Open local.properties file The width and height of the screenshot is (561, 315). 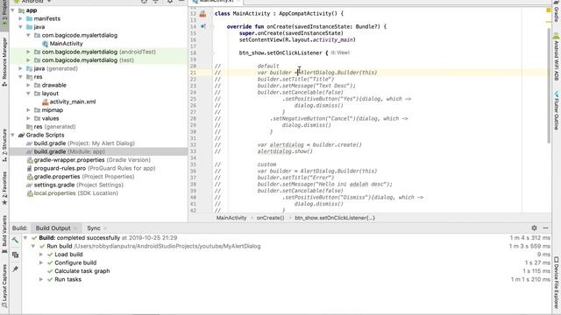(76, 193)
